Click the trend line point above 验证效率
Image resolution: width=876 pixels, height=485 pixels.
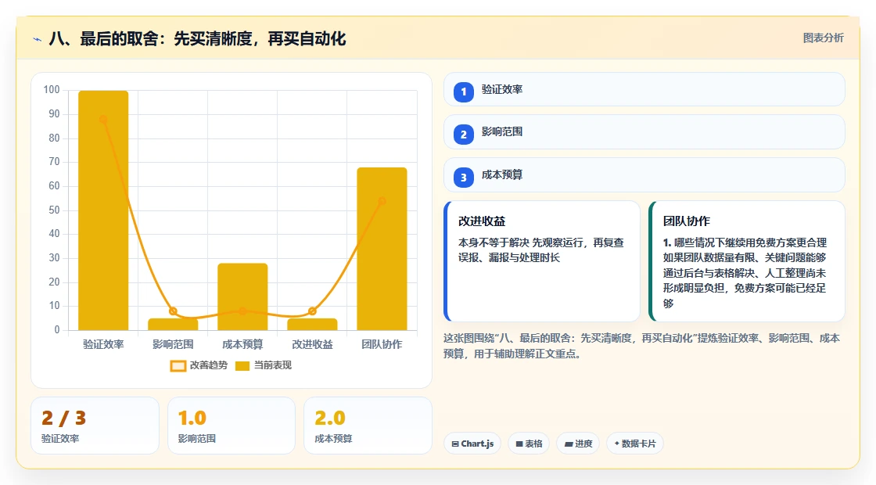[x=103, y=119]
